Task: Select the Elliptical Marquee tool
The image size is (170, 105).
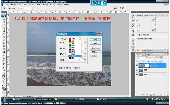Action: point(4,22)
